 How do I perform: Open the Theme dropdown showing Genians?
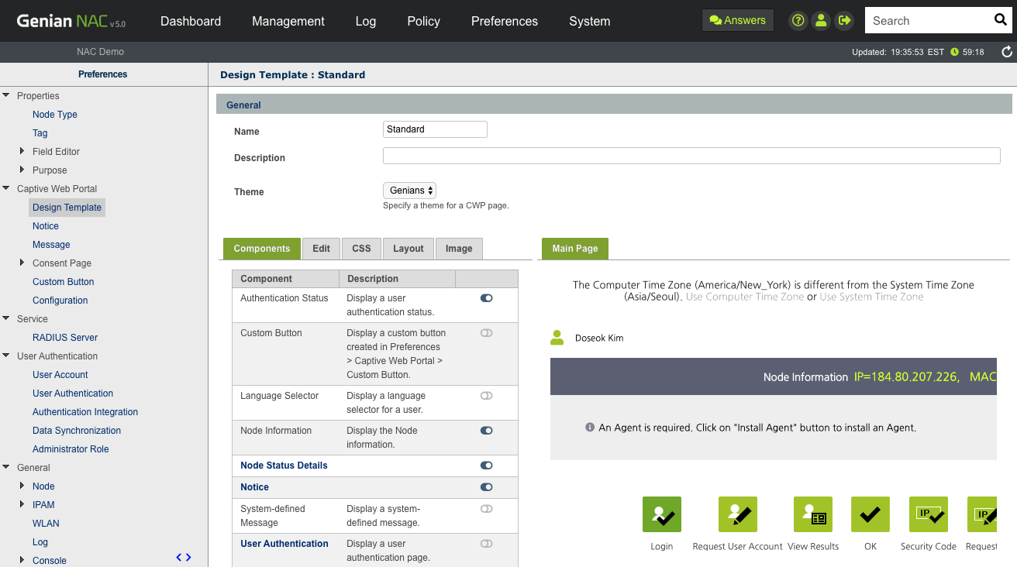click(409, 190)
